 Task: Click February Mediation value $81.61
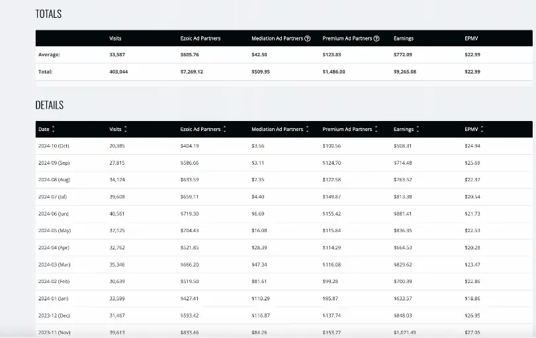coord(259,282)
